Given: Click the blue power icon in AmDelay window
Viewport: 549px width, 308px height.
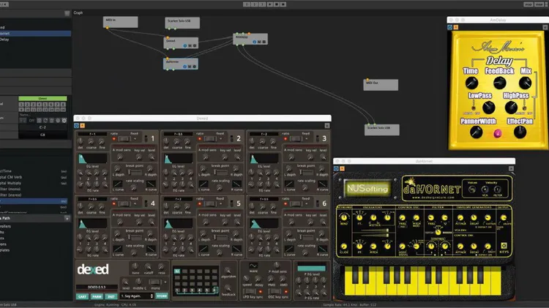Looking at the screenshot, I should point(450,27).
